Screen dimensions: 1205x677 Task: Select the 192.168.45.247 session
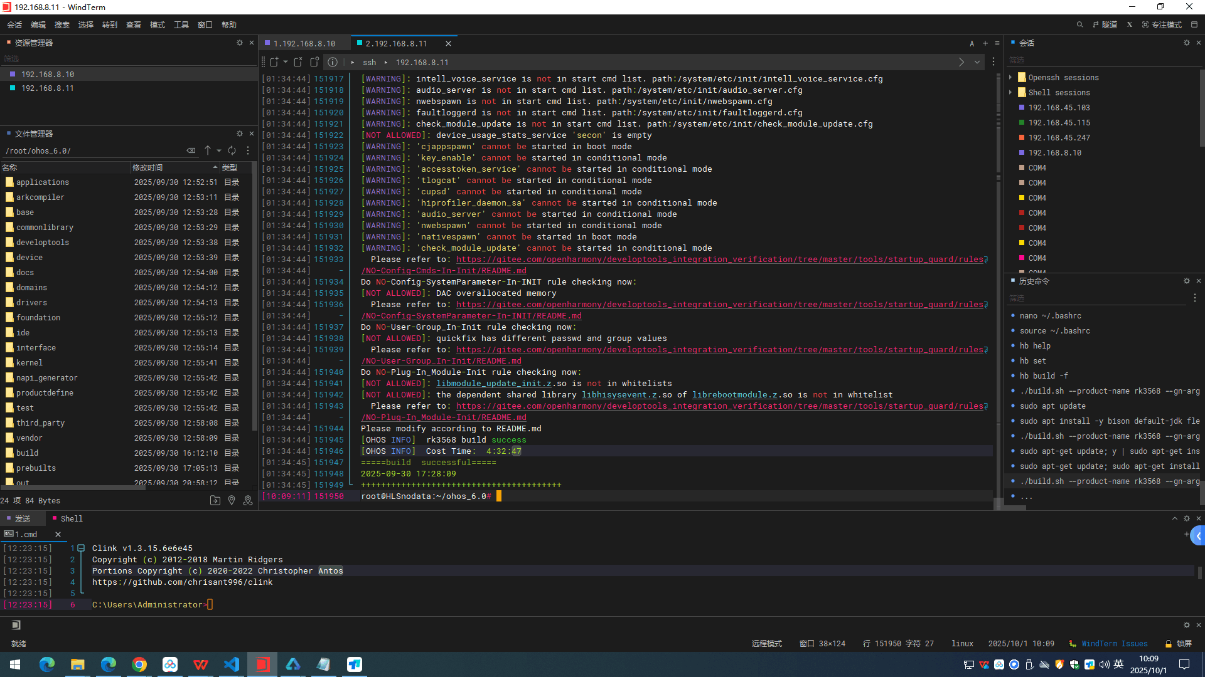[x=1059, y=138]
